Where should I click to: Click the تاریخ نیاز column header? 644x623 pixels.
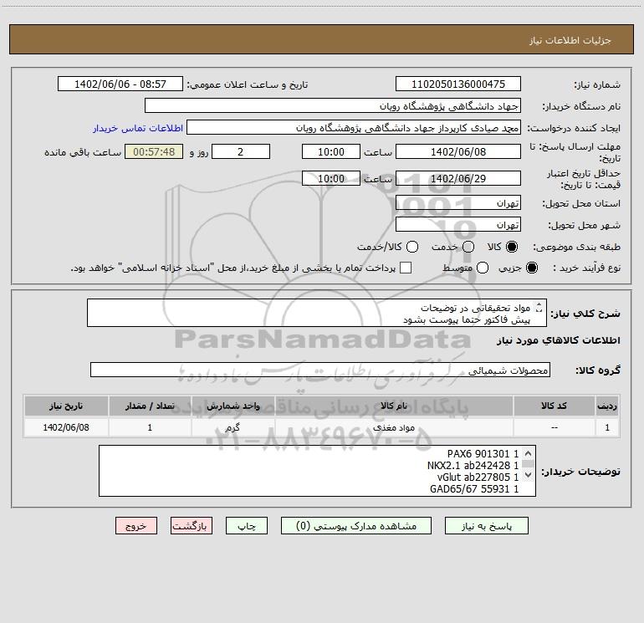tap(66, 406)
